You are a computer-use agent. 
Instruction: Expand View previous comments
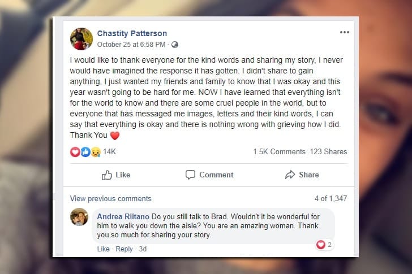click(x=110, y=199)
